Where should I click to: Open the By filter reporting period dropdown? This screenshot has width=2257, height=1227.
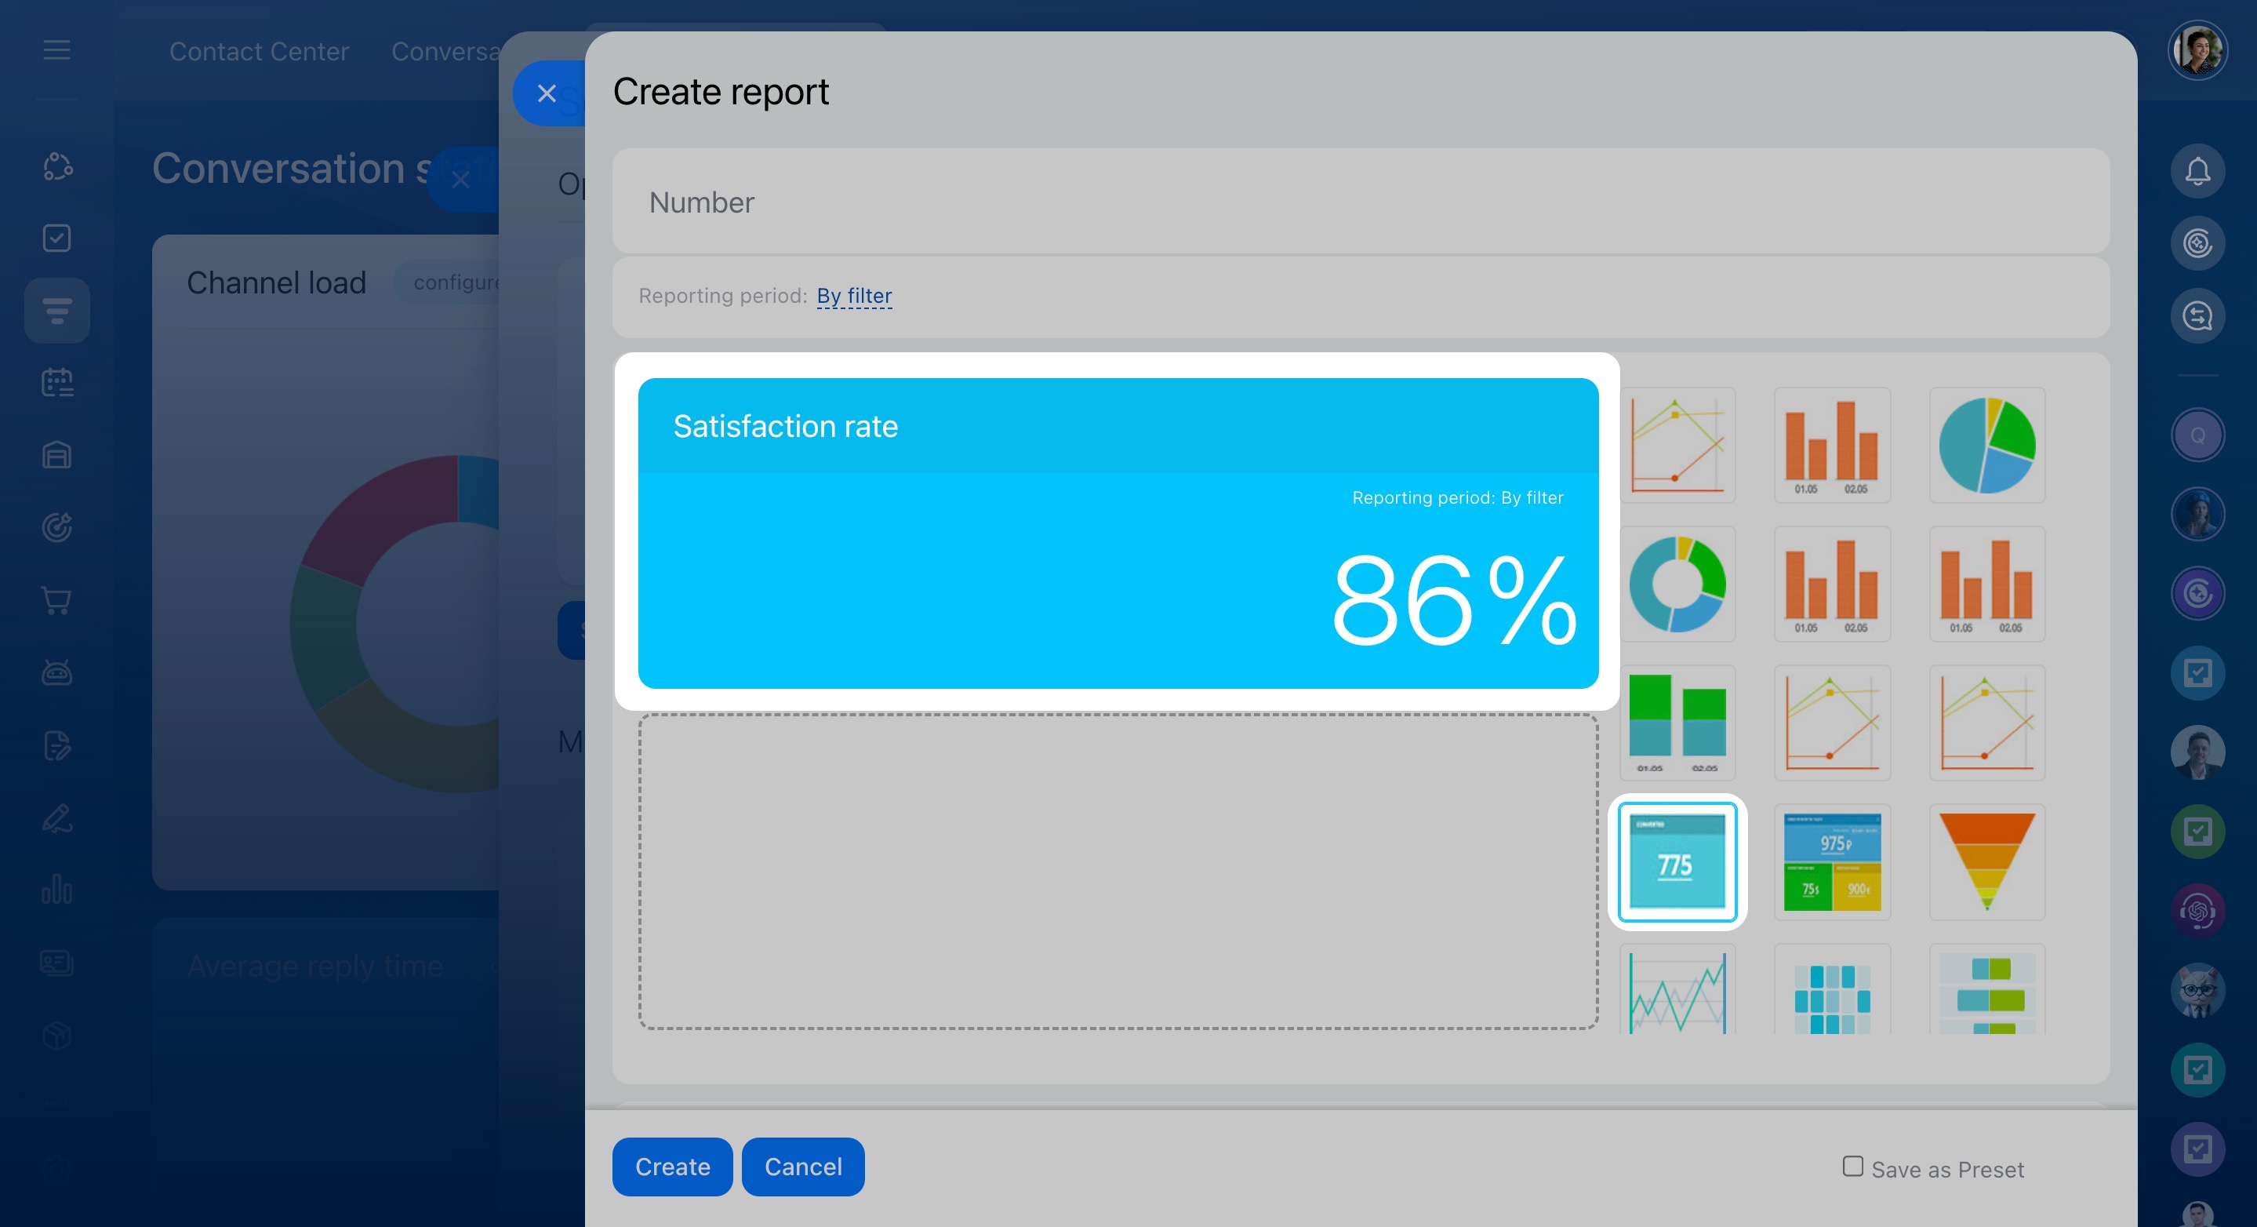point(853,297)
